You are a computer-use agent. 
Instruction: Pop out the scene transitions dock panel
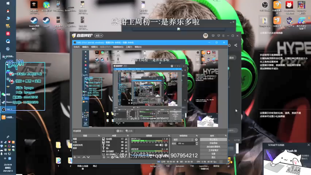(197, 136)
